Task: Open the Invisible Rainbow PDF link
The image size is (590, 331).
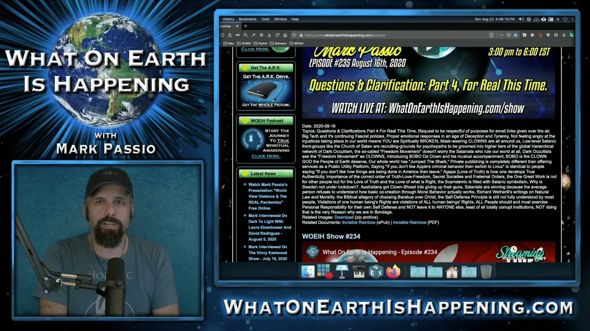Action: 409,223
